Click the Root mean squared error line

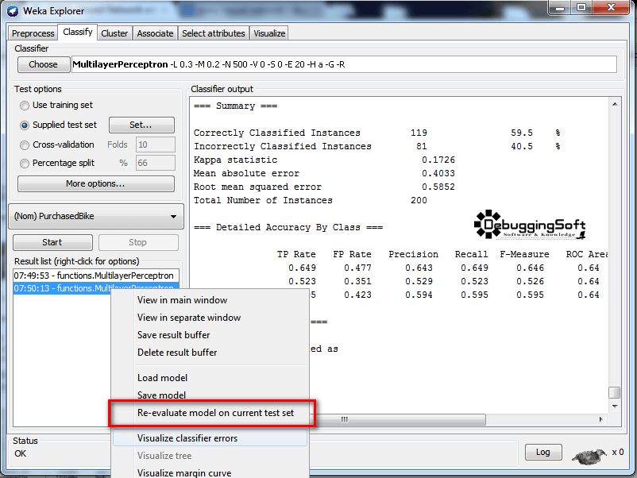tap(324, 187)
